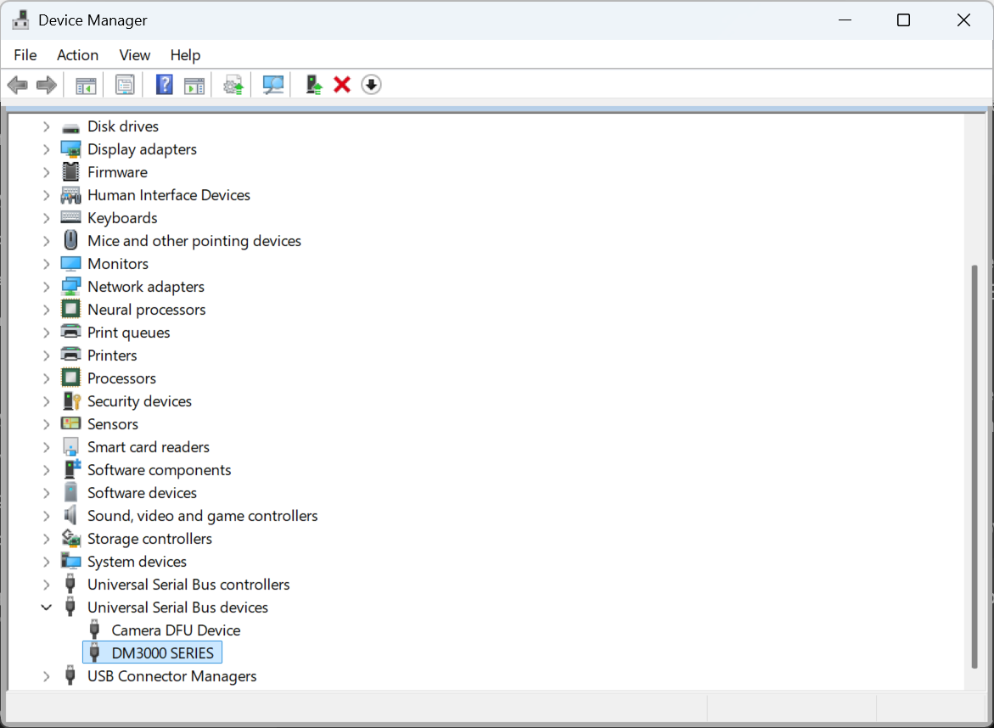
Task: Open the Help menu
Action: pos(185,55)
